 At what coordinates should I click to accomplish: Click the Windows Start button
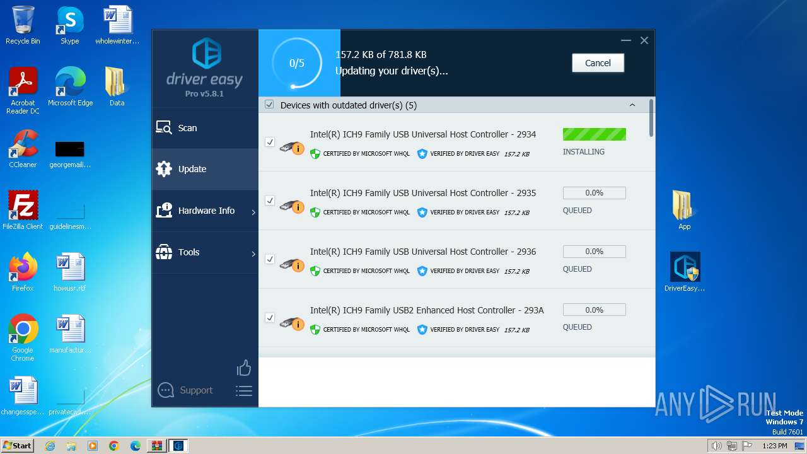click(x=18, y=445)
